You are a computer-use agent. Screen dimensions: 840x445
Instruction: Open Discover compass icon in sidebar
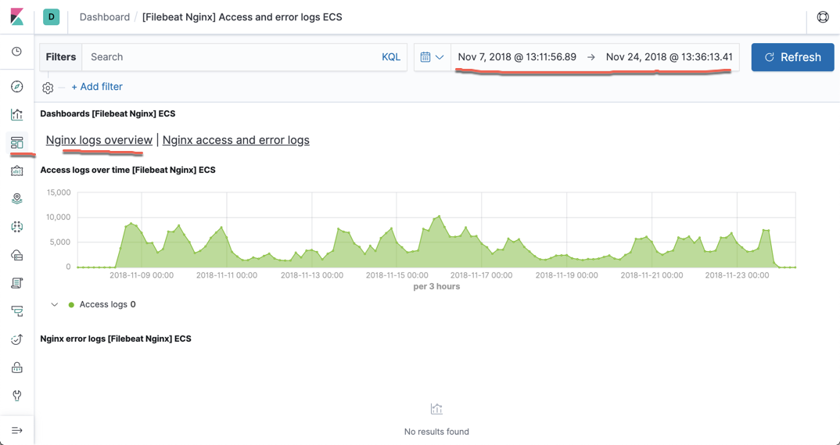[x=16, y=86]
